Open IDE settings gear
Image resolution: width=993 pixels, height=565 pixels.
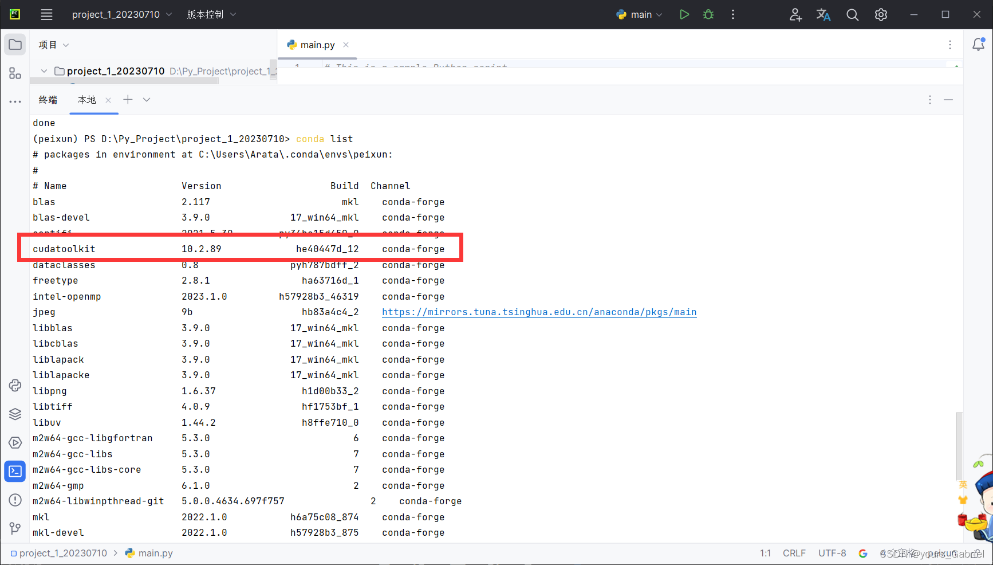tap(881, 15)
